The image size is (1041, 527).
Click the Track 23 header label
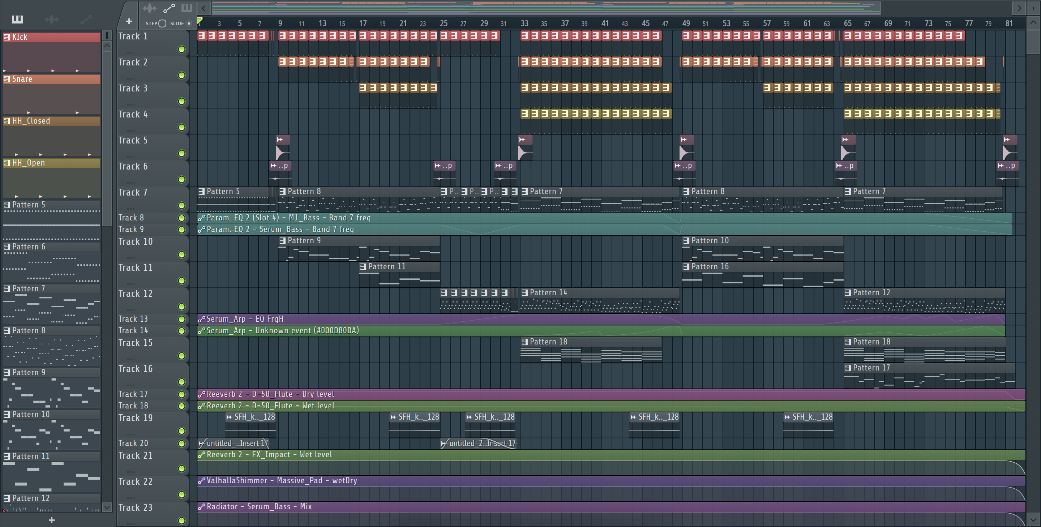(136, 507)
